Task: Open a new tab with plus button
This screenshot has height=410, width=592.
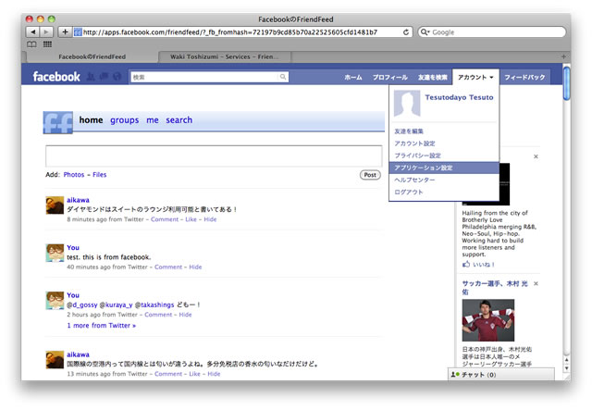Action: pyautogui.click(x=563, y=56)
